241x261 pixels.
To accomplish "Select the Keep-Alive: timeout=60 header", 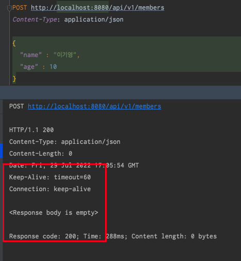I will coord(50,177).
